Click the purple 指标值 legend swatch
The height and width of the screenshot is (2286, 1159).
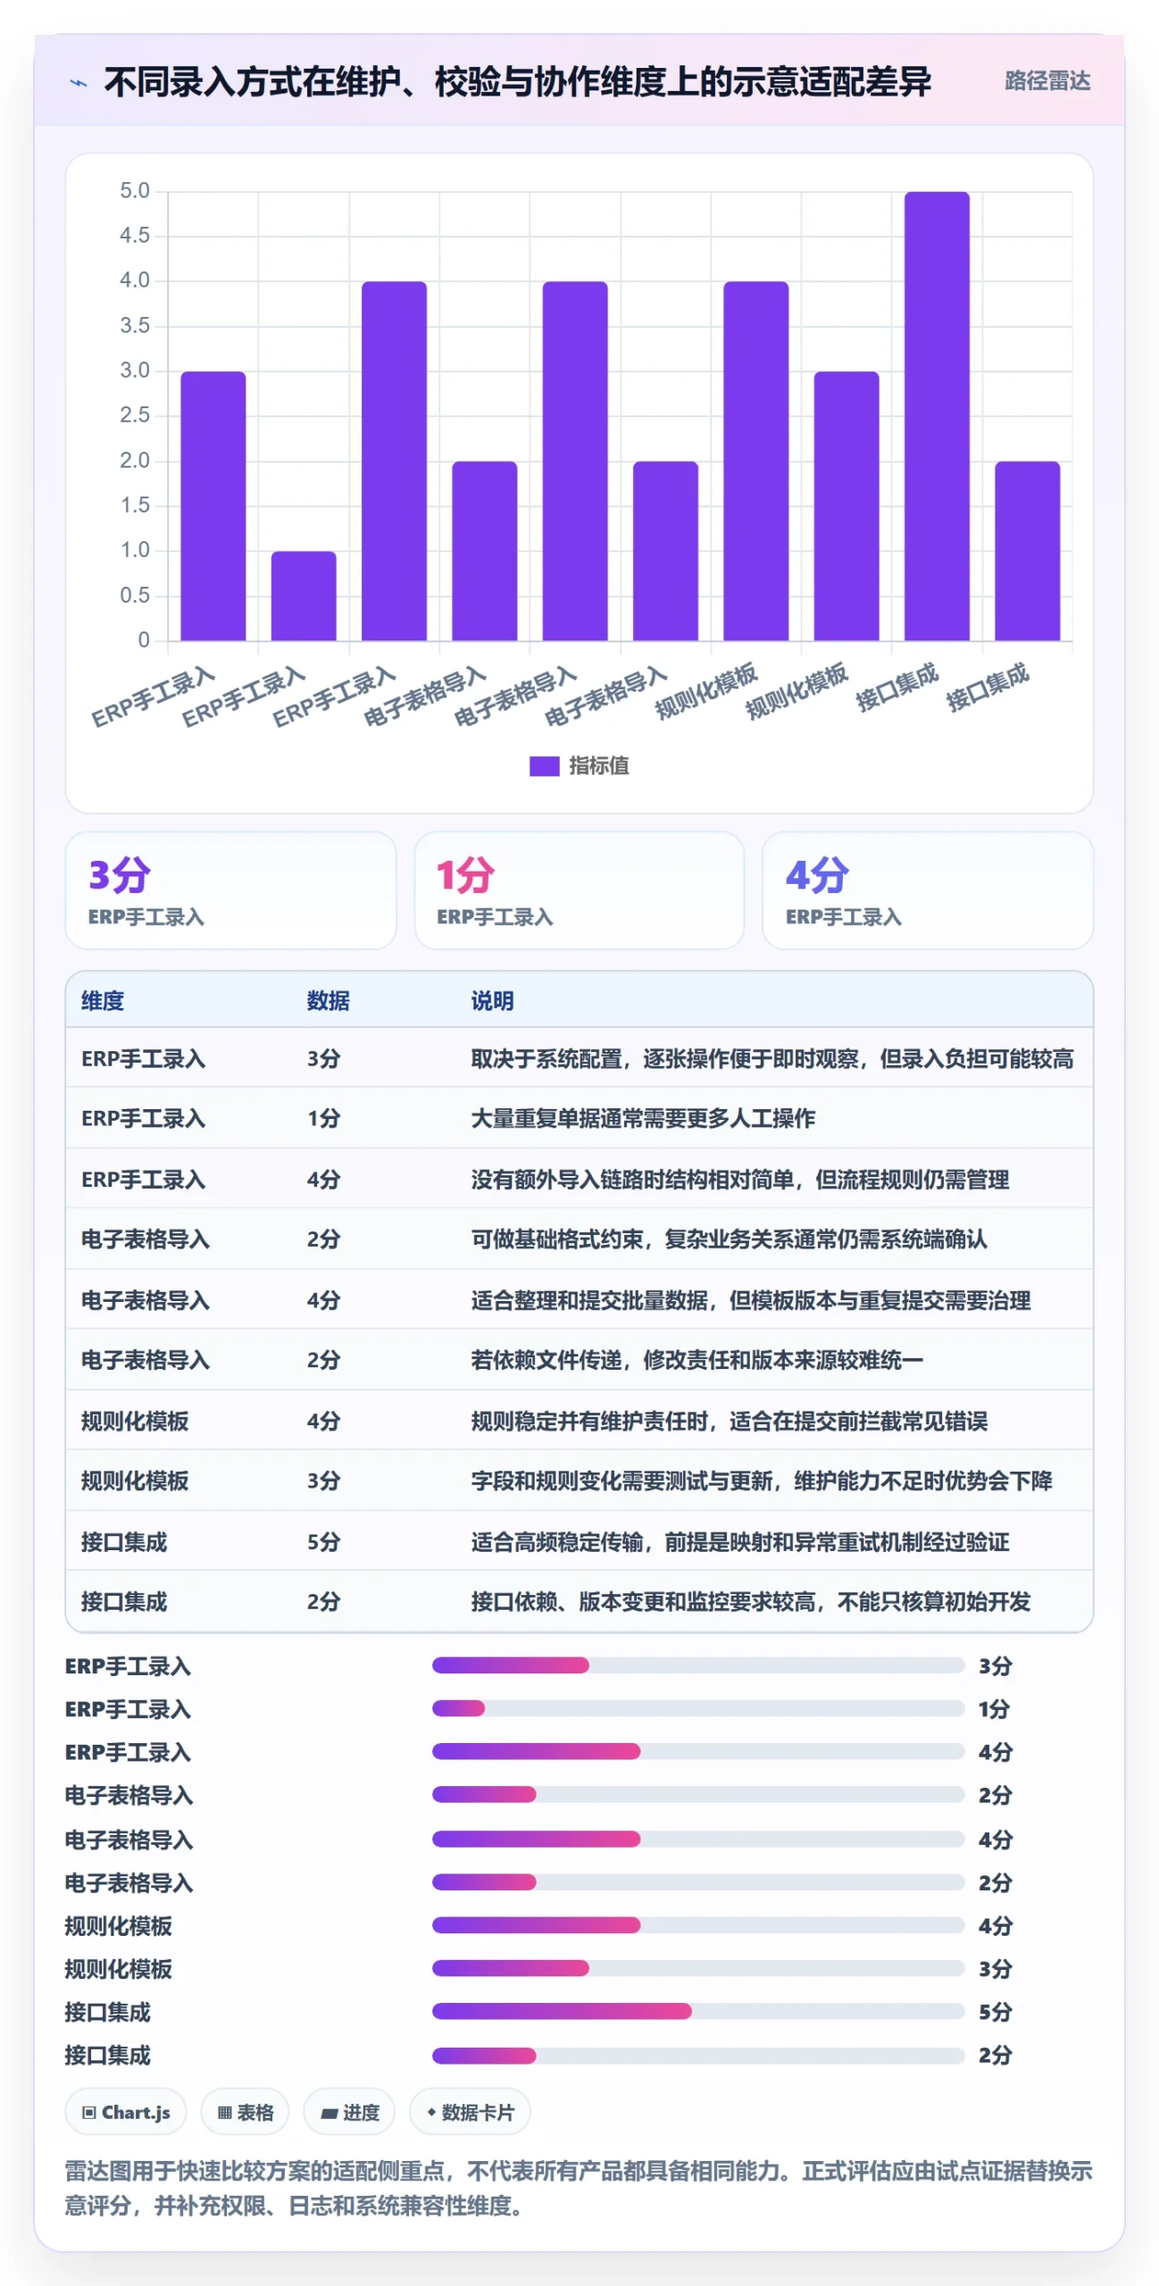coord(544,765)
